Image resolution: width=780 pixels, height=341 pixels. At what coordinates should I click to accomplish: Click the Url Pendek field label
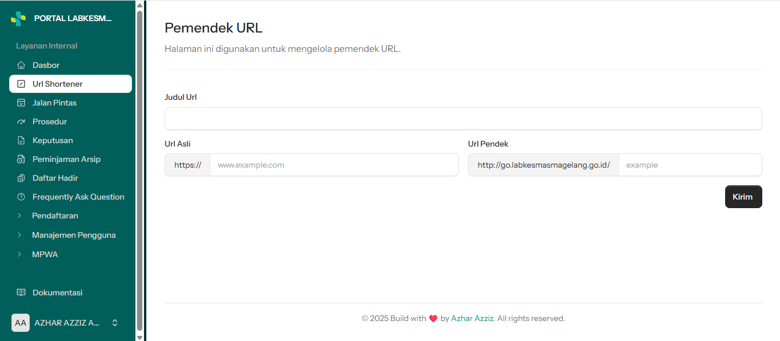pos(488,144)
